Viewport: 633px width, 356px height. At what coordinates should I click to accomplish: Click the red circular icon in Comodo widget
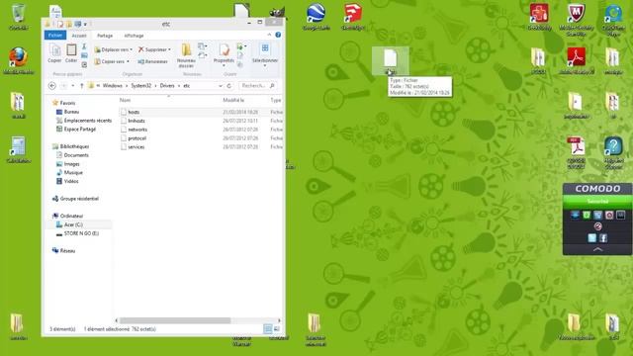(x=597, y=226)
